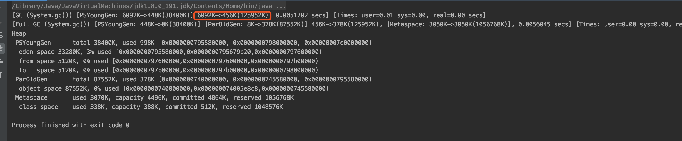Click the object space 87552K line
This screenshot has height=141, width=682.
173,89
